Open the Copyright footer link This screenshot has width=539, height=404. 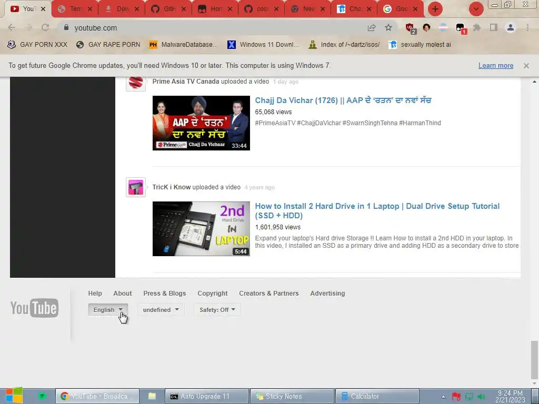213,294
